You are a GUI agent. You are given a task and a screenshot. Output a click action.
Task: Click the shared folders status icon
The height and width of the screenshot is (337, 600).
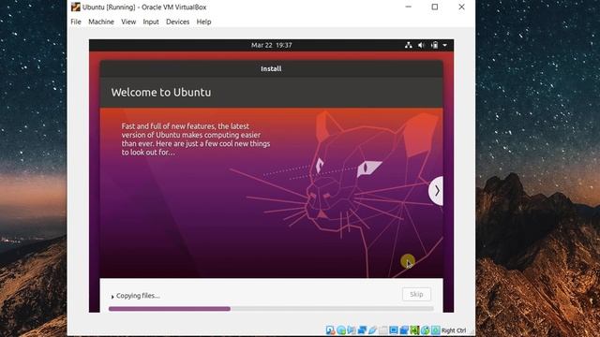click(x=383, y=330)
